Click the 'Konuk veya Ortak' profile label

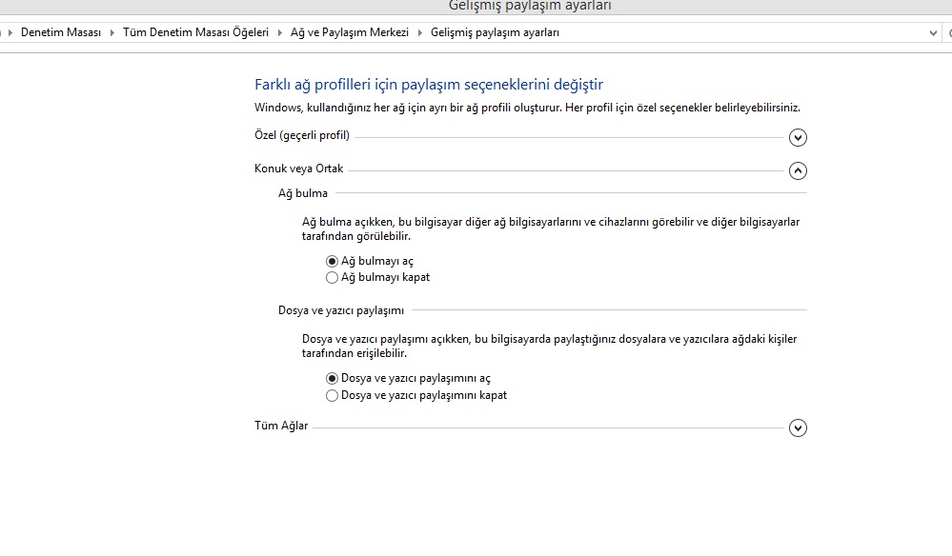point(298,169)
